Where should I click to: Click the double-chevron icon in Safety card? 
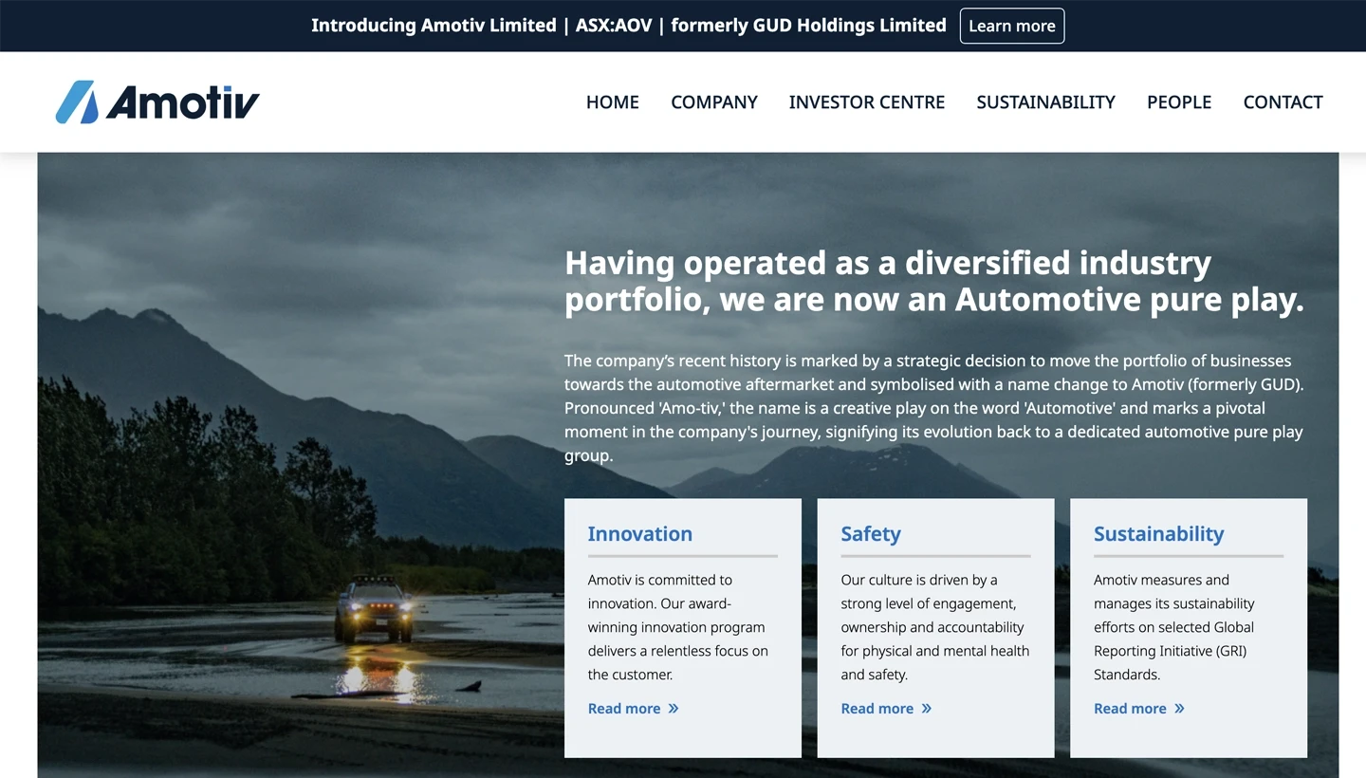pyautogui.click(x=927, y=709)
